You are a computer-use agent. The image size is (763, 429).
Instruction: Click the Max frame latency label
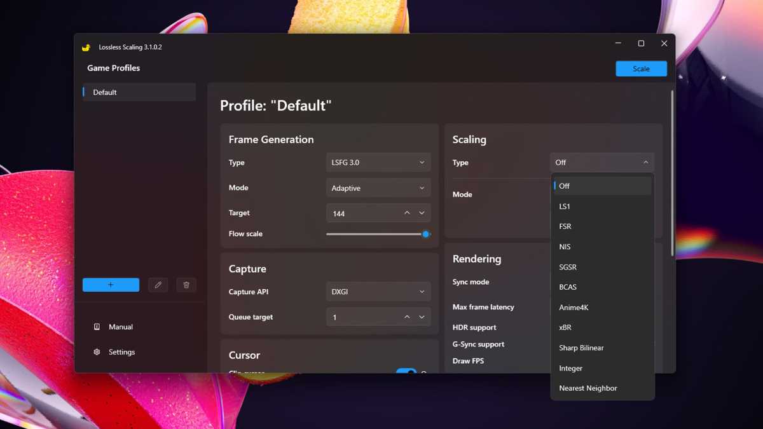point(483,307)
